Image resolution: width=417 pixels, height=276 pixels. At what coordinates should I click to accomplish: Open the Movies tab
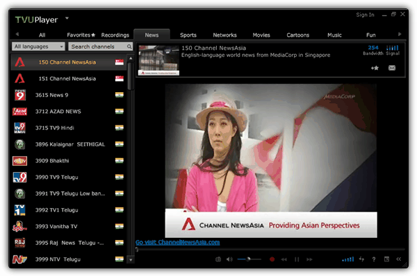click(261, 35)
